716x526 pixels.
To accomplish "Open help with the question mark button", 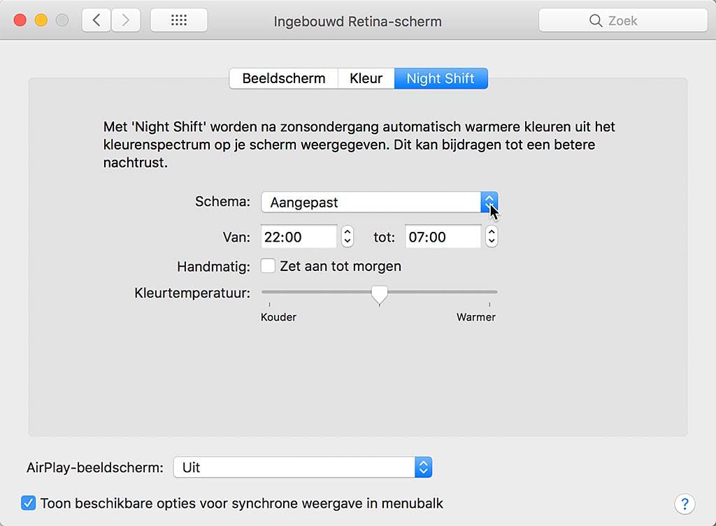I will pyautogui.click(x=685, y=504).
